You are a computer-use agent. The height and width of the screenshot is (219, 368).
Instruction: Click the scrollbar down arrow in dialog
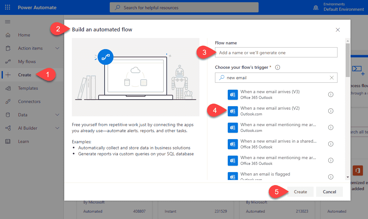348,177
